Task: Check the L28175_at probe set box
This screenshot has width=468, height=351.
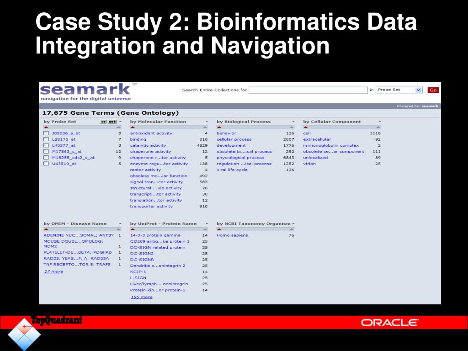Action: coord(46,139)
